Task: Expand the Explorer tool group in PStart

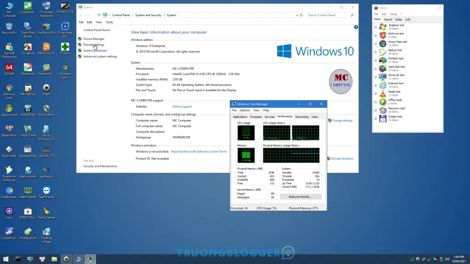Action: (x=375, y=27)
